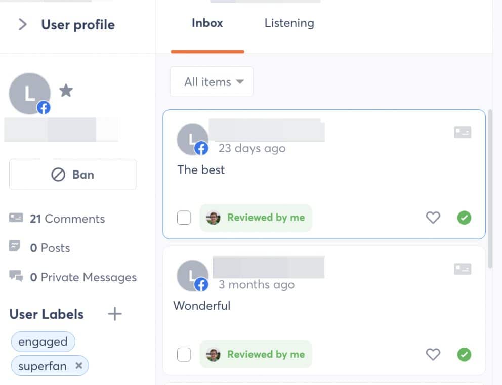Open the All items filter dropdown
This screenshot has height=385, width=502.
[x=212, y=81]
